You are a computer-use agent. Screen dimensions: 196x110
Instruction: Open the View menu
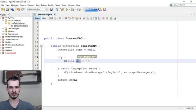(7, 5)
